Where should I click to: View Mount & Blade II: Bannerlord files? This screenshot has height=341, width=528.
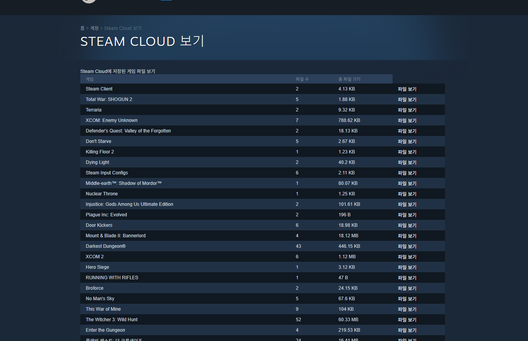coord(407,236)
